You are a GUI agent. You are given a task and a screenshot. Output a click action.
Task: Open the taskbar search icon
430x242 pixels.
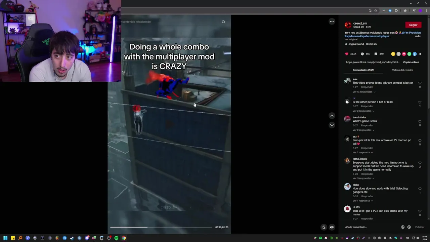coord(20,238)
